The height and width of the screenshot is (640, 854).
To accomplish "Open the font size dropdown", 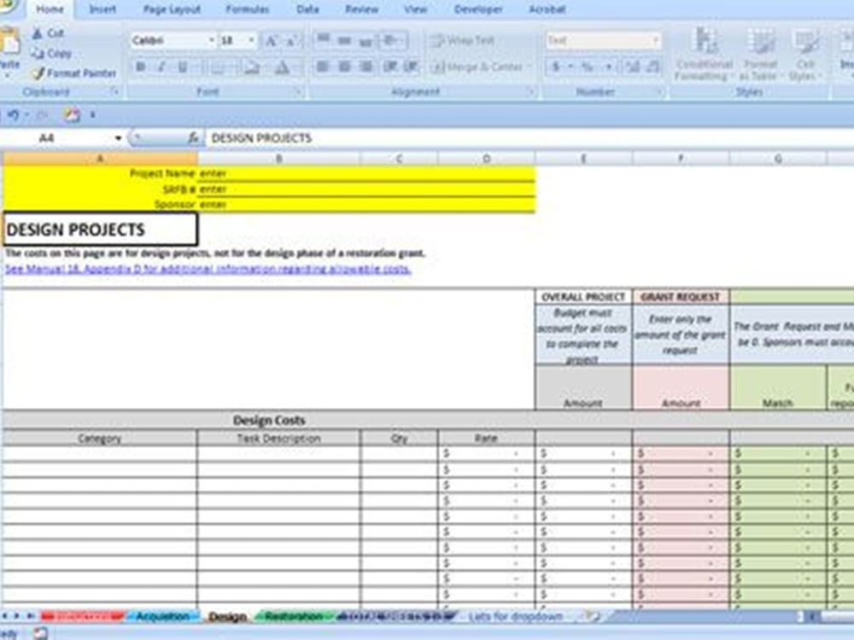I will [251, 40].
